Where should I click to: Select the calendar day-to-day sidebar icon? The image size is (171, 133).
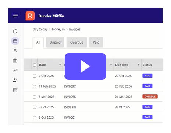15,41
